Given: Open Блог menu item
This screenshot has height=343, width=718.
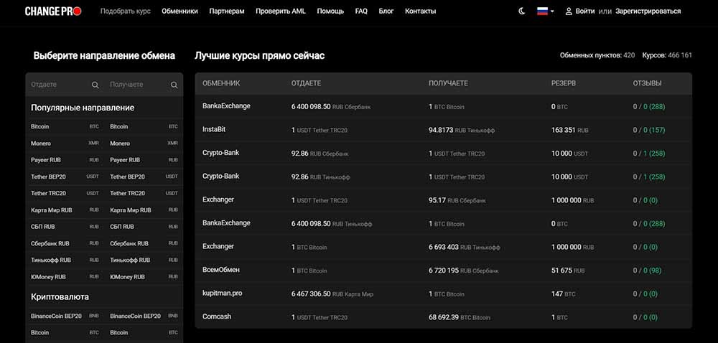Looking at the screenshot, I should click(x=386, y=11).
